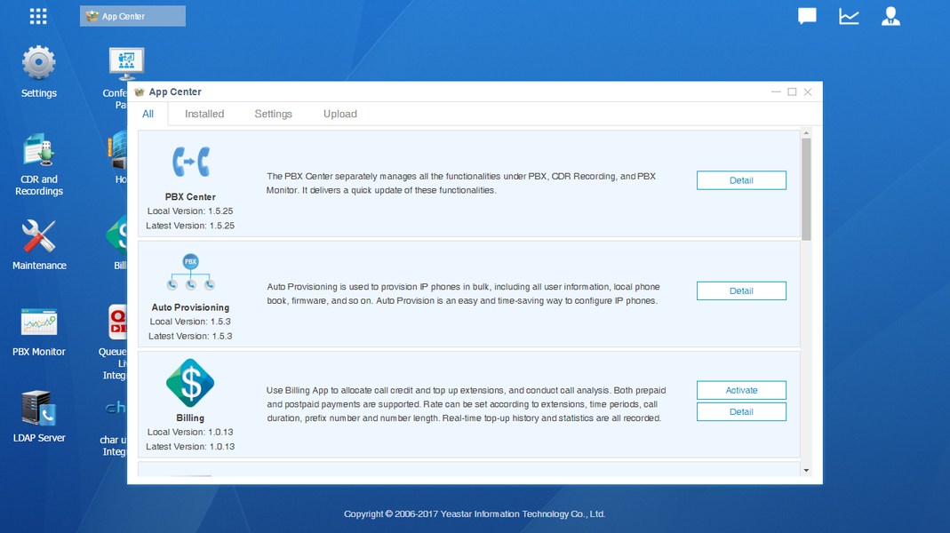Minimize the App Center window

(x=776, y=92)
